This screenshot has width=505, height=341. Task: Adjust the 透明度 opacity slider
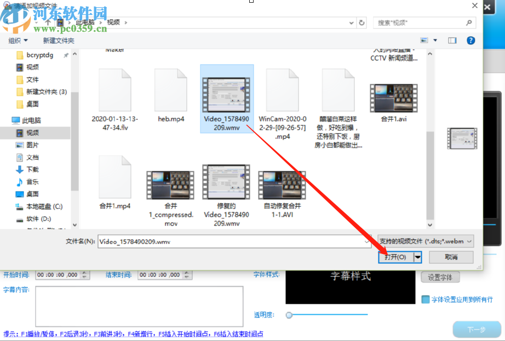(x=290, y=315)
